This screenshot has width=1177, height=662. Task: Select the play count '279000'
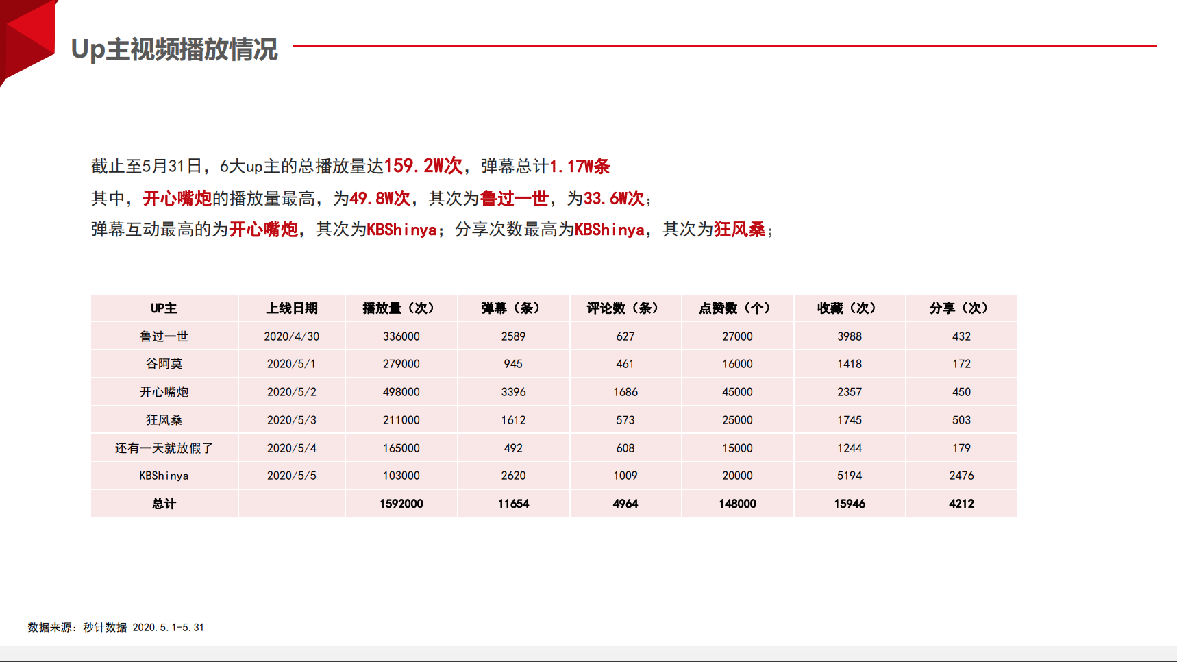click(x=401, y=364)
